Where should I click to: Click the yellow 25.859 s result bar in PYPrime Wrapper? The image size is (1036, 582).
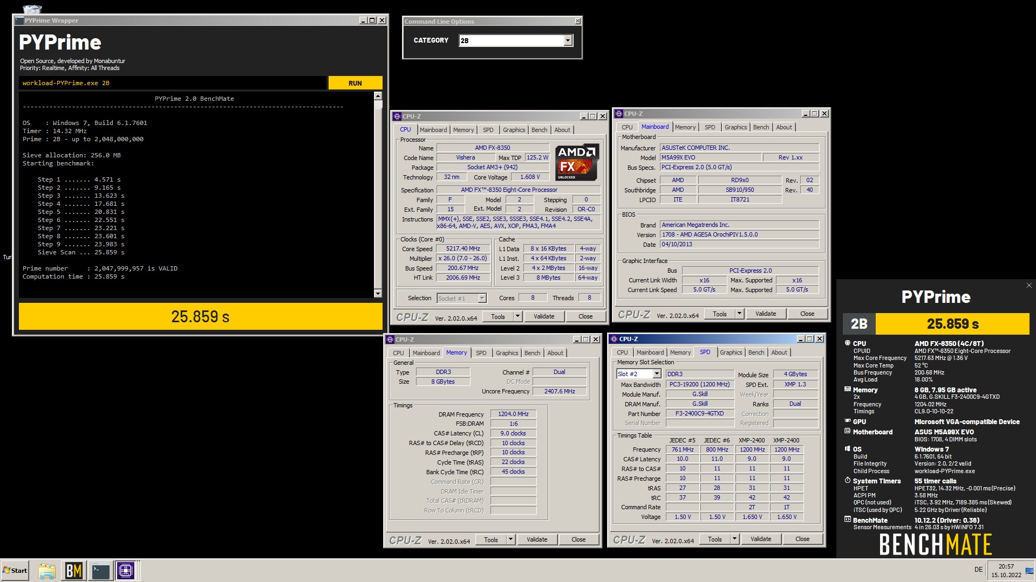click(201, 316)
